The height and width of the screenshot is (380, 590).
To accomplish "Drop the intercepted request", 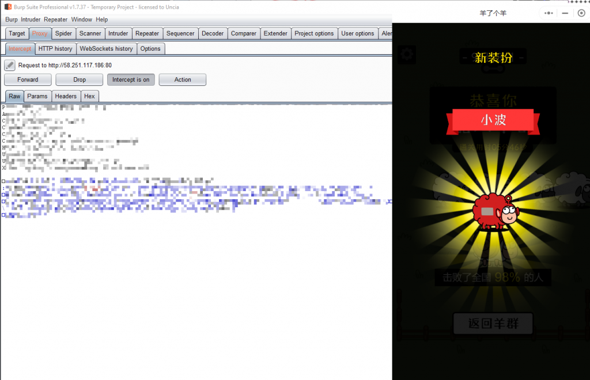I will point(80,79).
